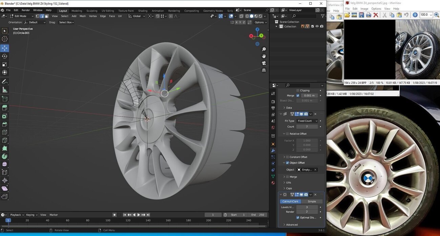The image size is (440, 236).
Task: Open the Options dropdown in the viewport header
Action: (x=261, y=22)
